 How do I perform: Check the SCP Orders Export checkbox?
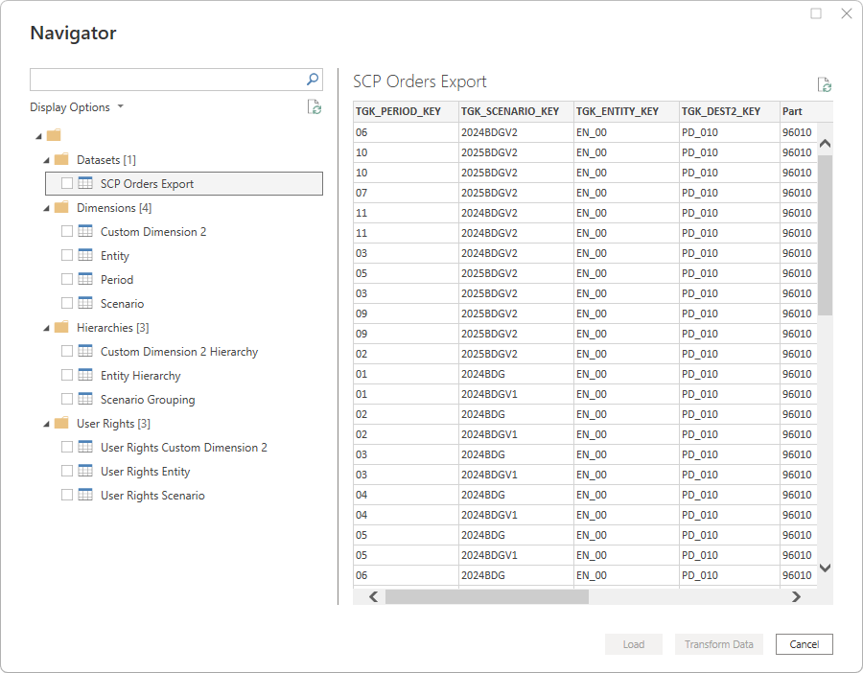66,183
